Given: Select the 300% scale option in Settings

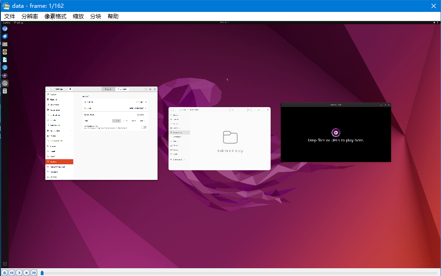Looking at the screenshot, I should click(134, 121).
